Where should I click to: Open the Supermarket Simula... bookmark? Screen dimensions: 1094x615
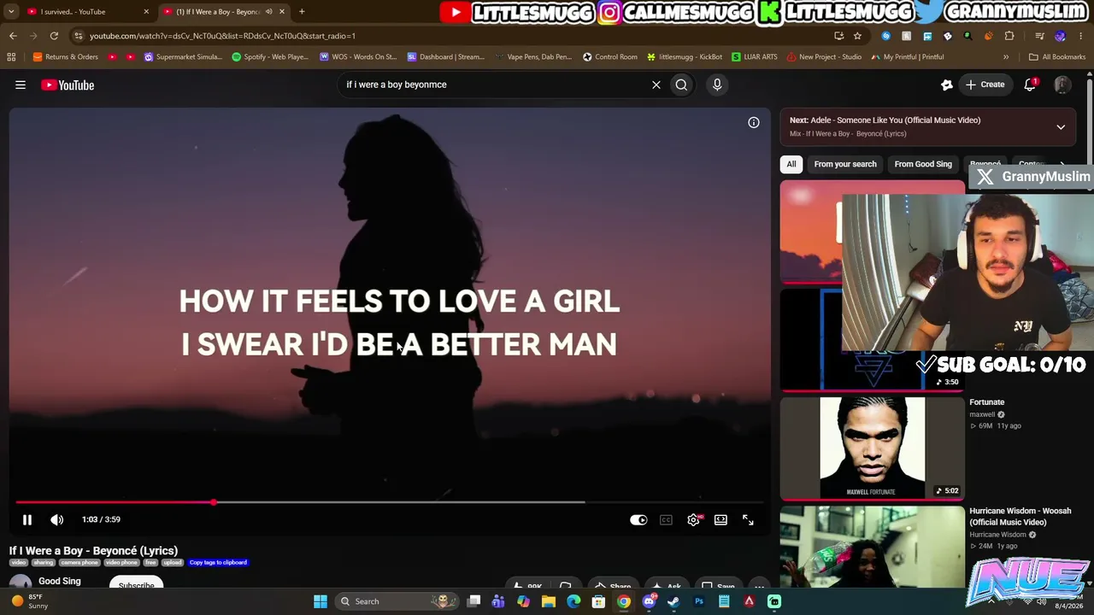coord(183,57)
